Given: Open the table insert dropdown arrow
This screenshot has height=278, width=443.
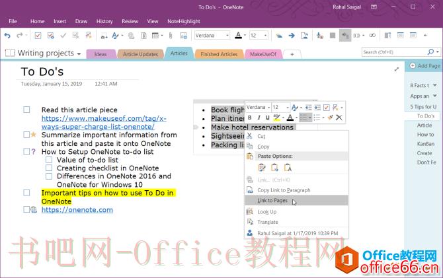Looking at the screenshot, I should [162, 36].
